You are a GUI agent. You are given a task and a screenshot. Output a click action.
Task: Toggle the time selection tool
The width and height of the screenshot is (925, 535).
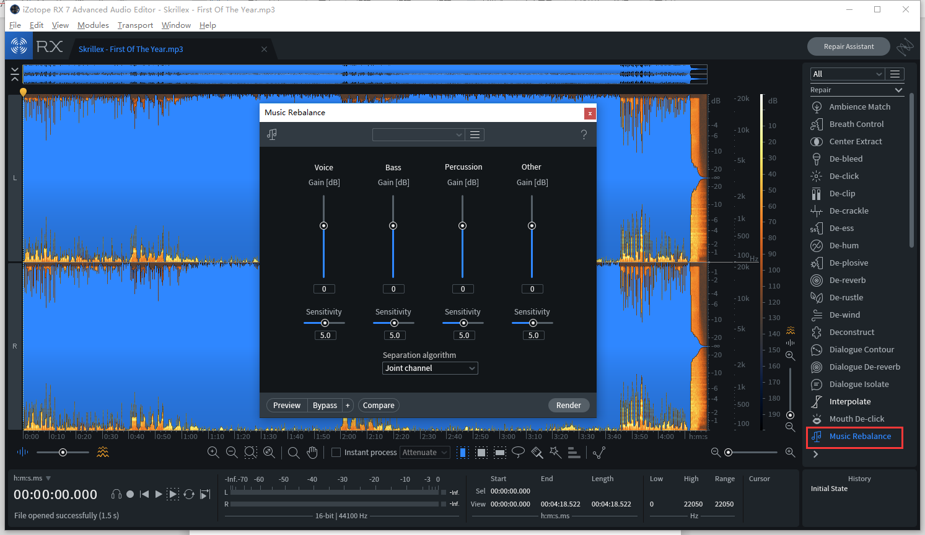pos(463,453)
